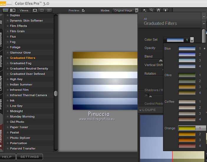Image resolution: width=207 pixels, height=162 pixels.
Task: Favorite star for Old Photo
Action: click(x=8, y=122)
